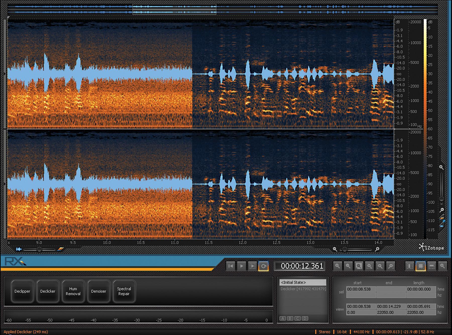Image resolution: width=452 pixels, height=335 pixels.
Task: Select the time-frequency selection tool
Action: coord(421,266)
